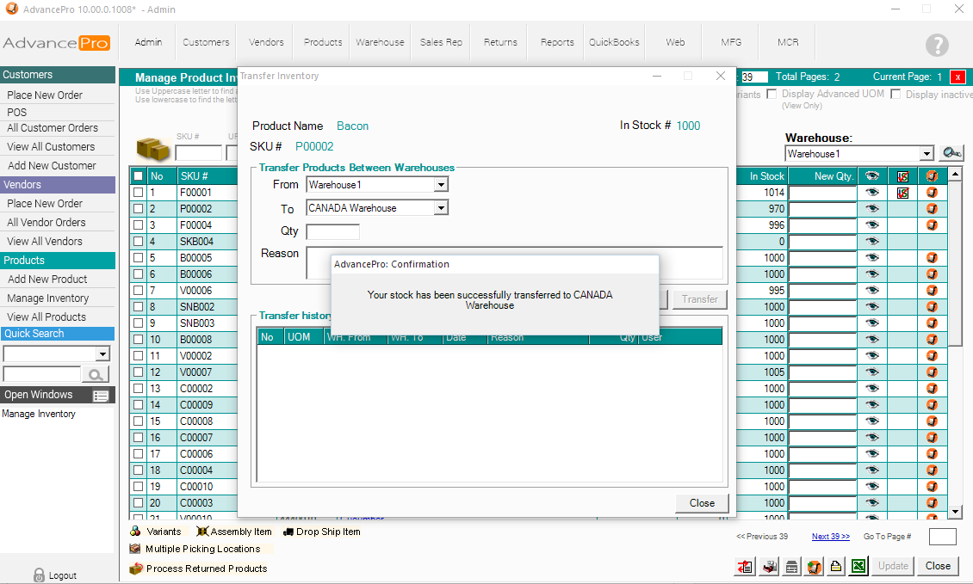Open the QuickBooks menu

(x=614, y=42)
